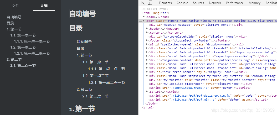Click '1.1. 第一点一节' in document TOC
The height and width of the screenshot is (115, 277).
[x=95, y=62]
